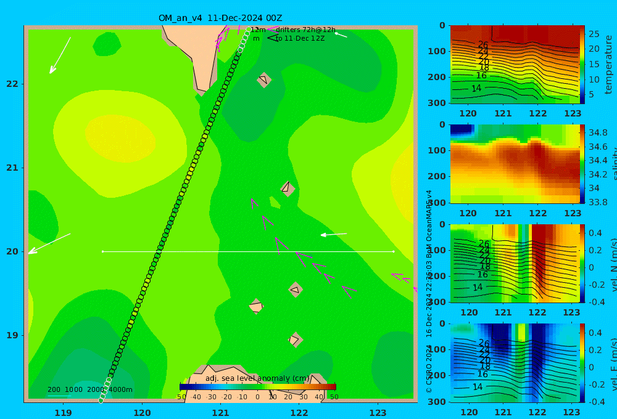Select the 'adj. sea level anomaly (cm)' label
Viewport: 617px width, 419px height.
click(257, 378)
